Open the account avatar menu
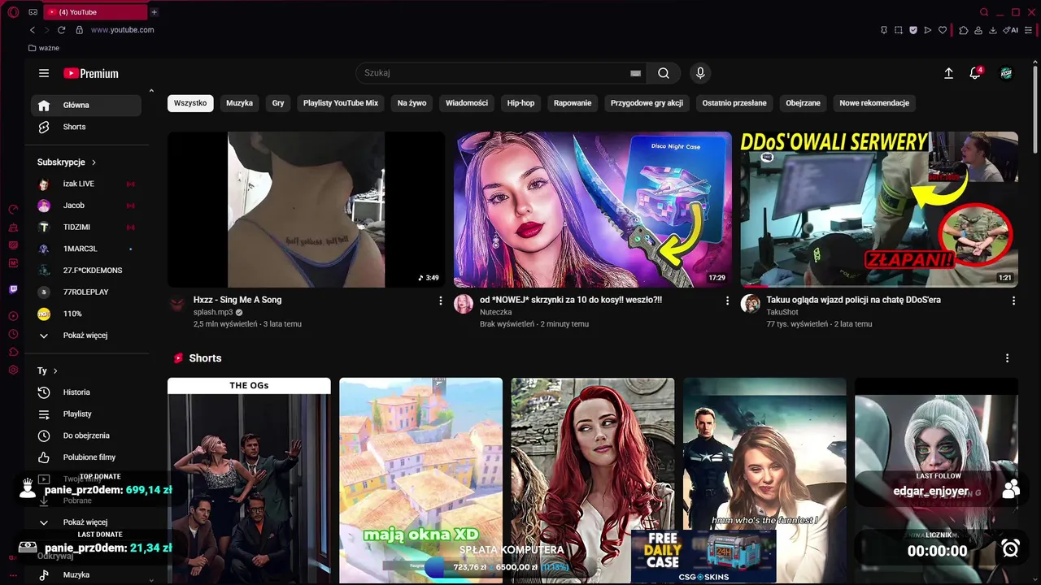1041x585 pixels. [1007, 73]
